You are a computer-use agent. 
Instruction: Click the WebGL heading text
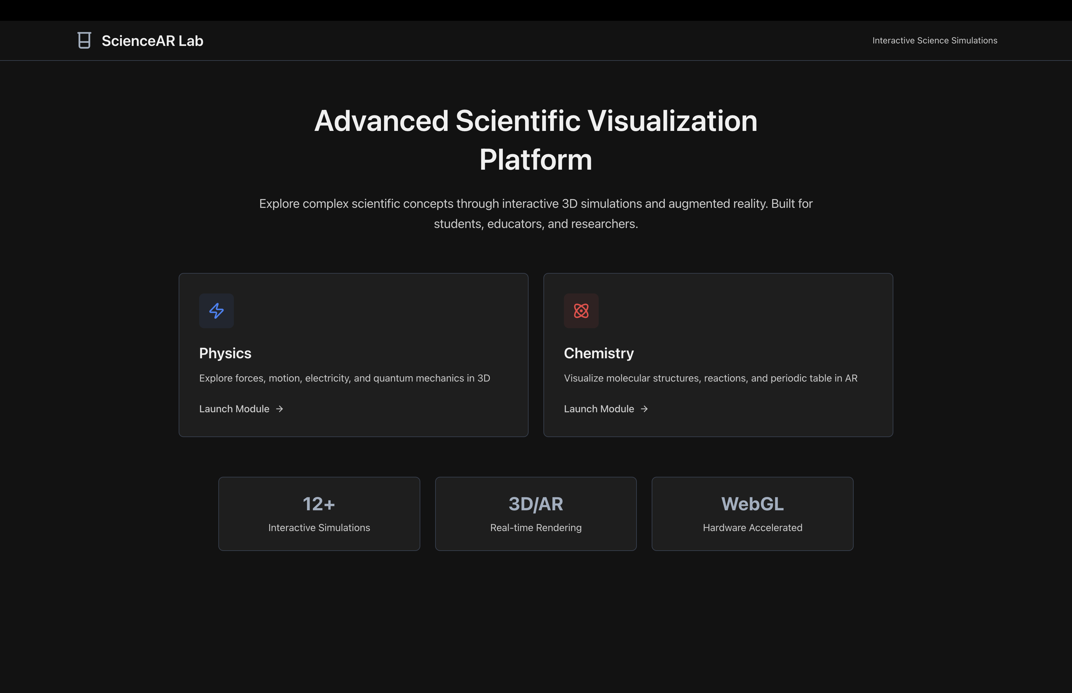point(752,503)
